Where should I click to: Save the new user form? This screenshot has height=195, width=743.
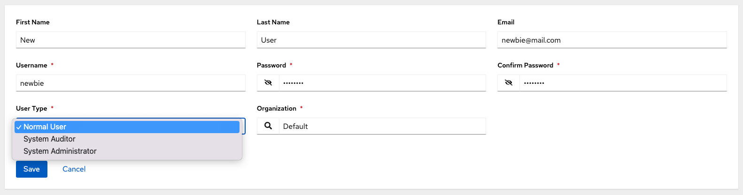[x=31, y=169]
